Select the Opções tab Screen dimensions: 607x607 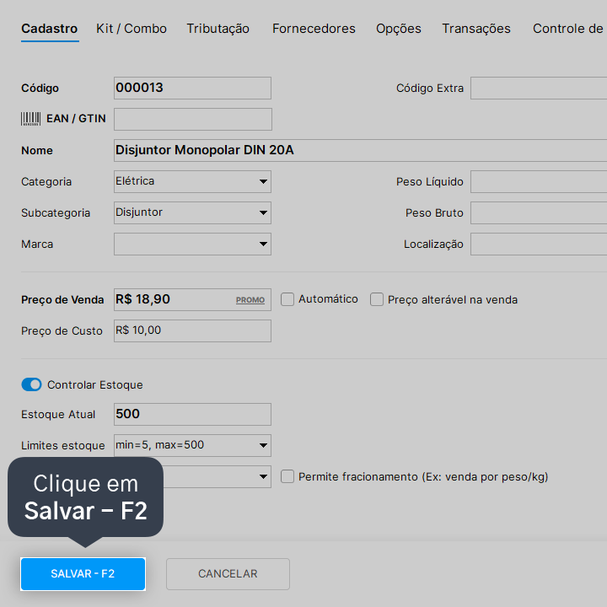point(399,29)
